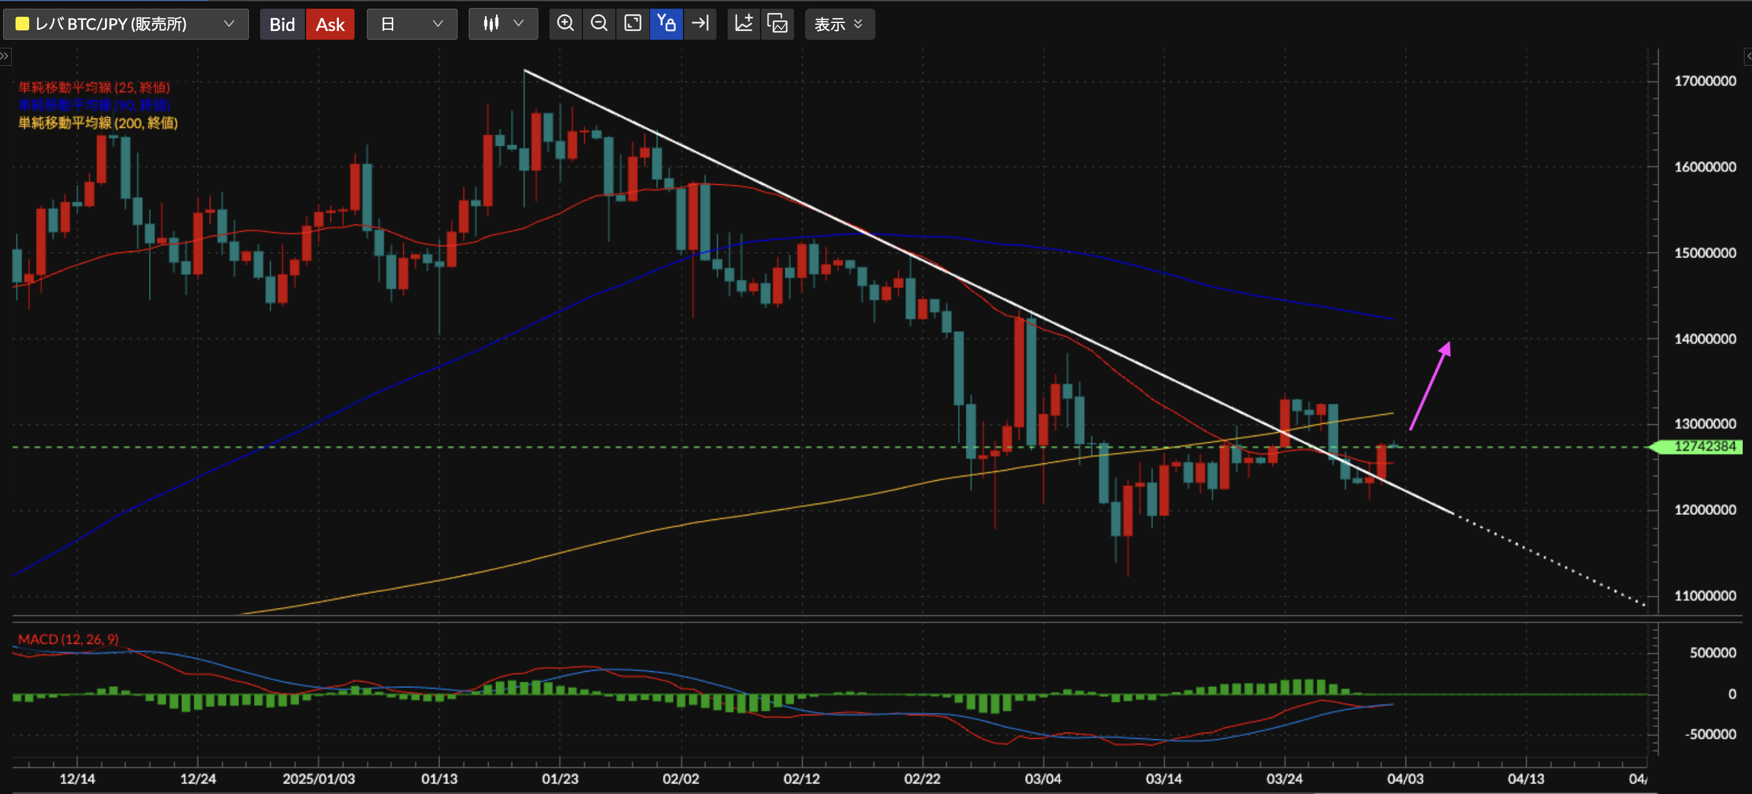Image resolution: width=1752 pixels, height=794 pixels.
Task: Click the save chart image icon
Action: click(x=777, y=24)
